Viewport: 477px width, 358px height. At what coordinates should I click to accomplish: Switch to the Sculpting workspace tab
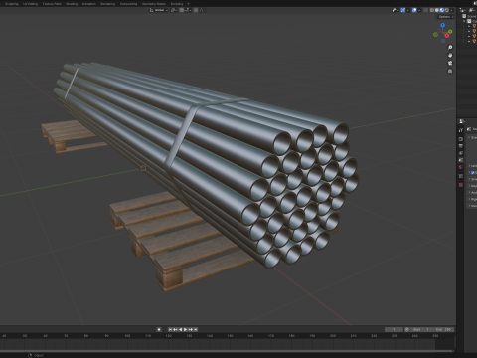12,4
